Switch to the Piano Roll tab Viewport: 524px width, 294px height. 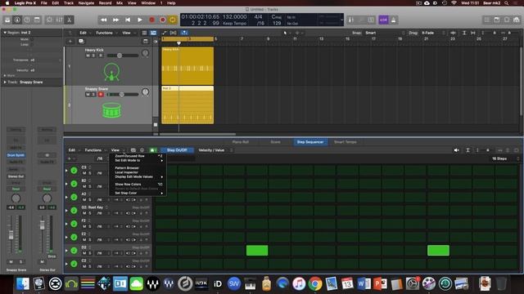(x=240, y=142)
